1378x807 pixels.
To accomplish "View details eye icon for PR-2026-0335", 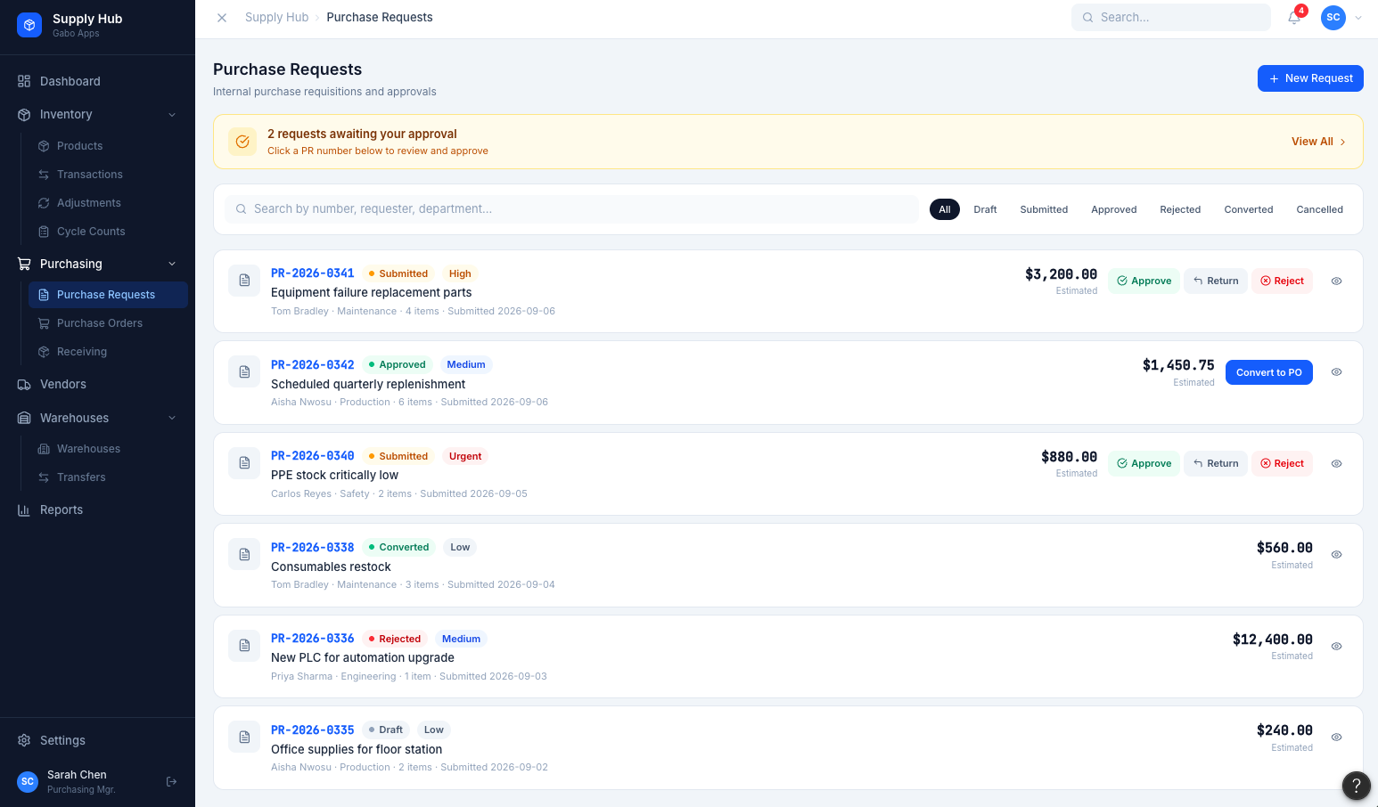I will (x=1336, y=737).
